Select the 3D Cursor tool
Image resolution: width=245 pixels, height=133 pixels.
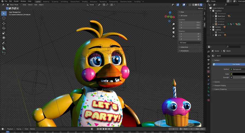(x=4, y=18)
